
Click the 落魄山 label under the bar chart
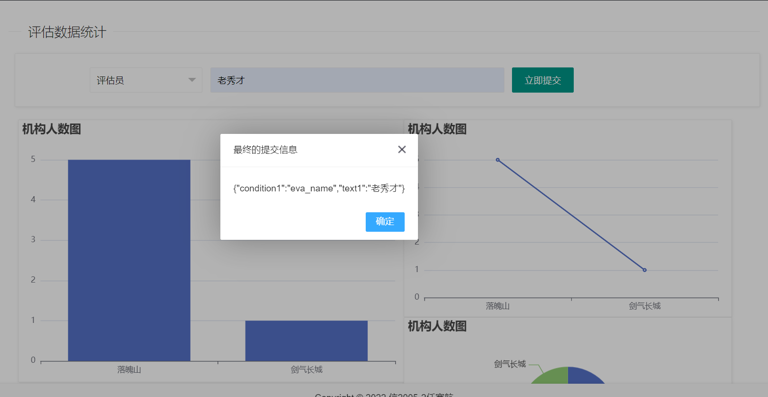pos(129,369)
